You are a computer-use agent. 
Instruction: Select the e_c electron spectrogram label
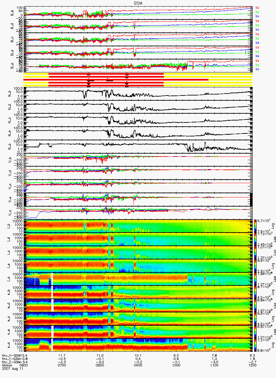click(x=9, y=319)
